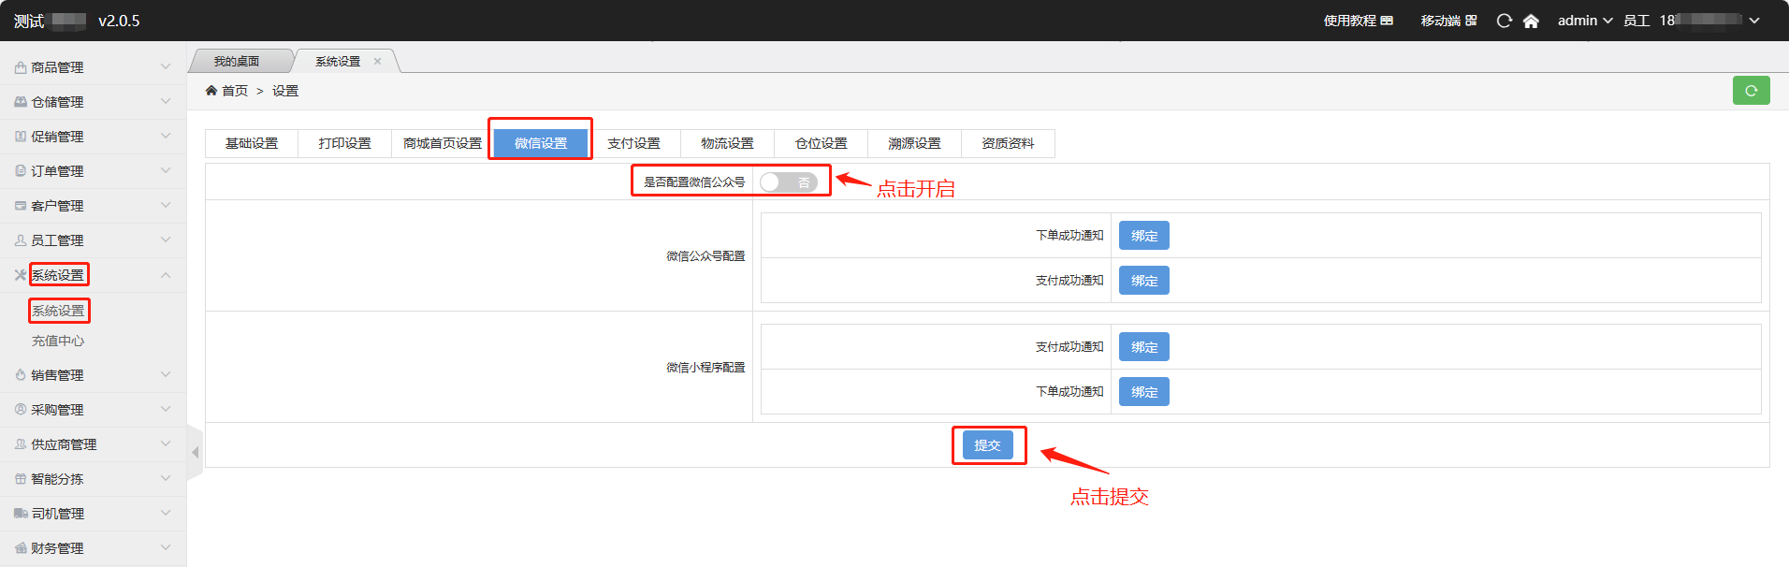The image size is (1789, 567).
Task: Close the 系统设置 tab with X
Action: click(x=378, y=62)
